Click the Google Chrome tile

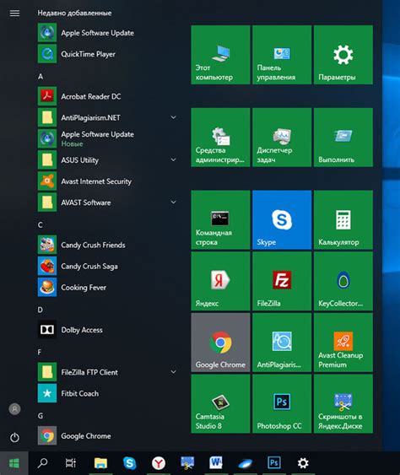220,343
